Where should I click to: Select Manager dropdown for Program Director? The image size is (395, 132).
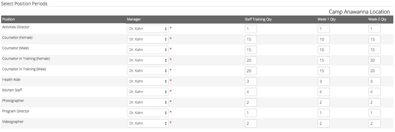point(147,113)
